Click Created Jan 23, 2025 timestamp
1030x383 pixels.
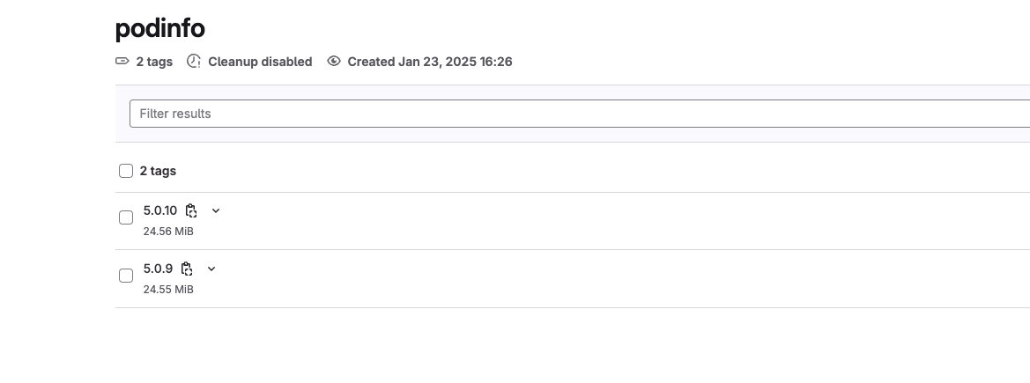tap(430, 62)
